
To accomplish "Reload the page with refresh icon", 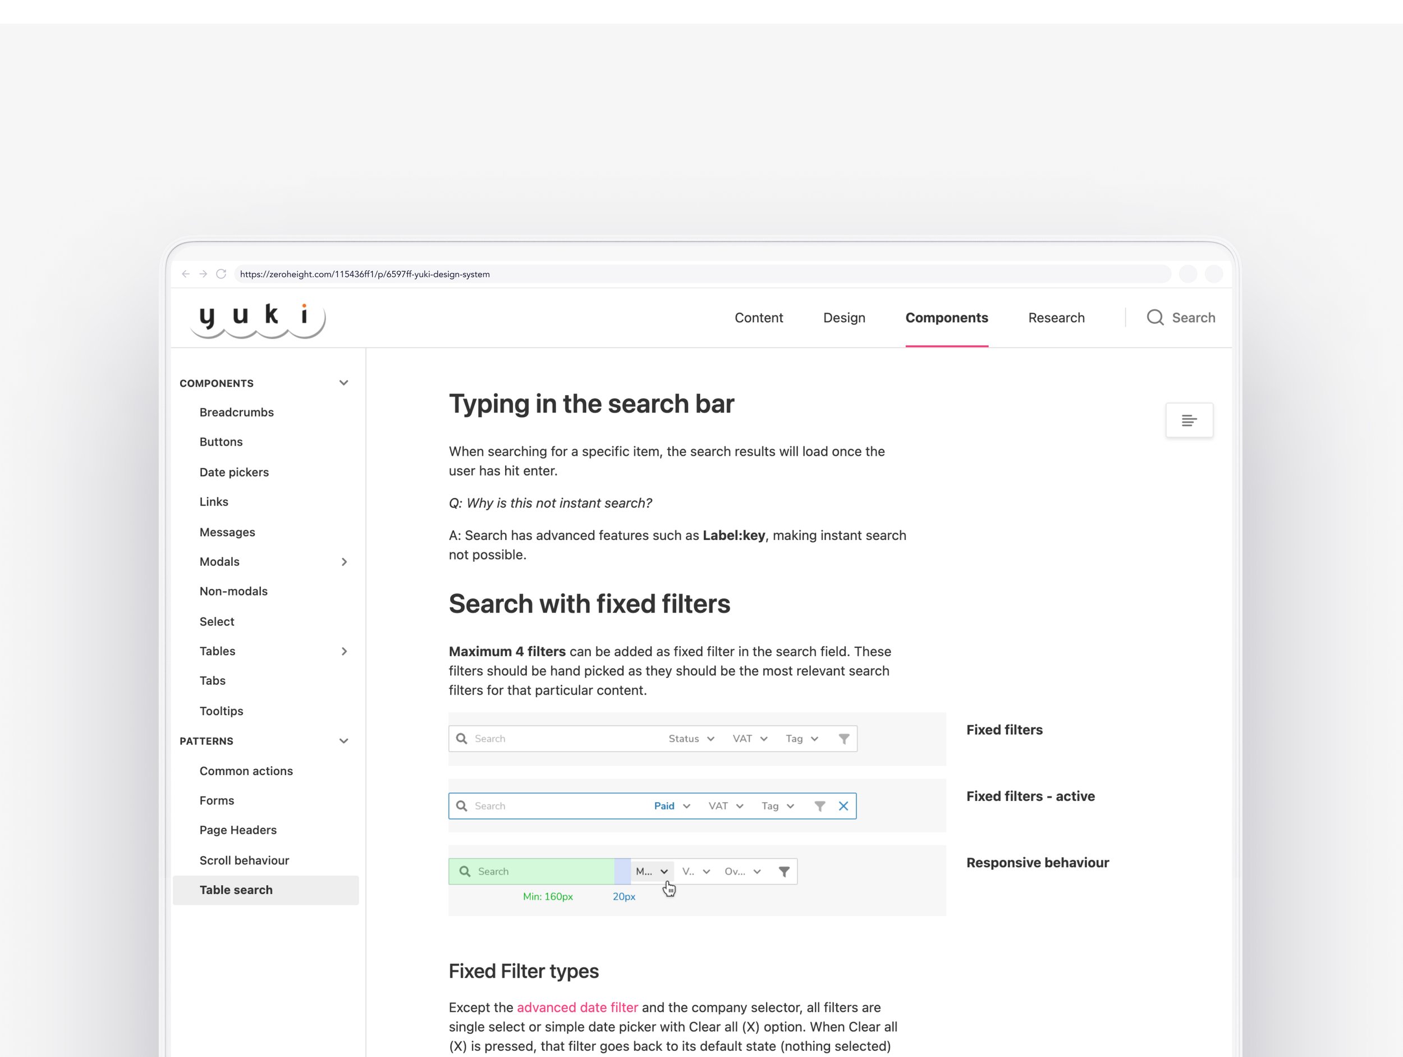I will click(x=221, y=274).
